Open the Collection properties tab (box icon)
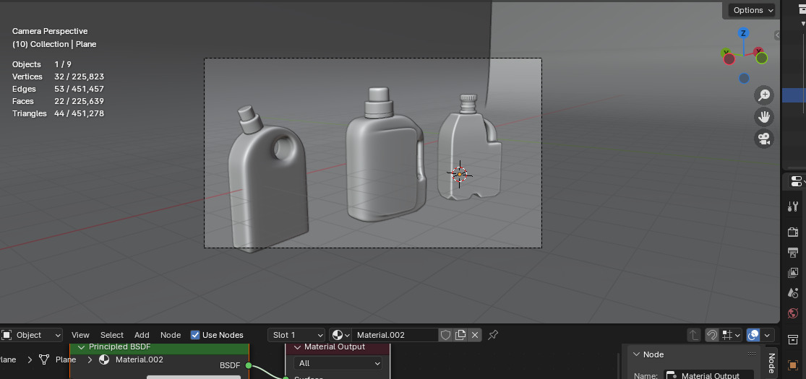Screen dimensions: 806x379 (x=793, y=339)
